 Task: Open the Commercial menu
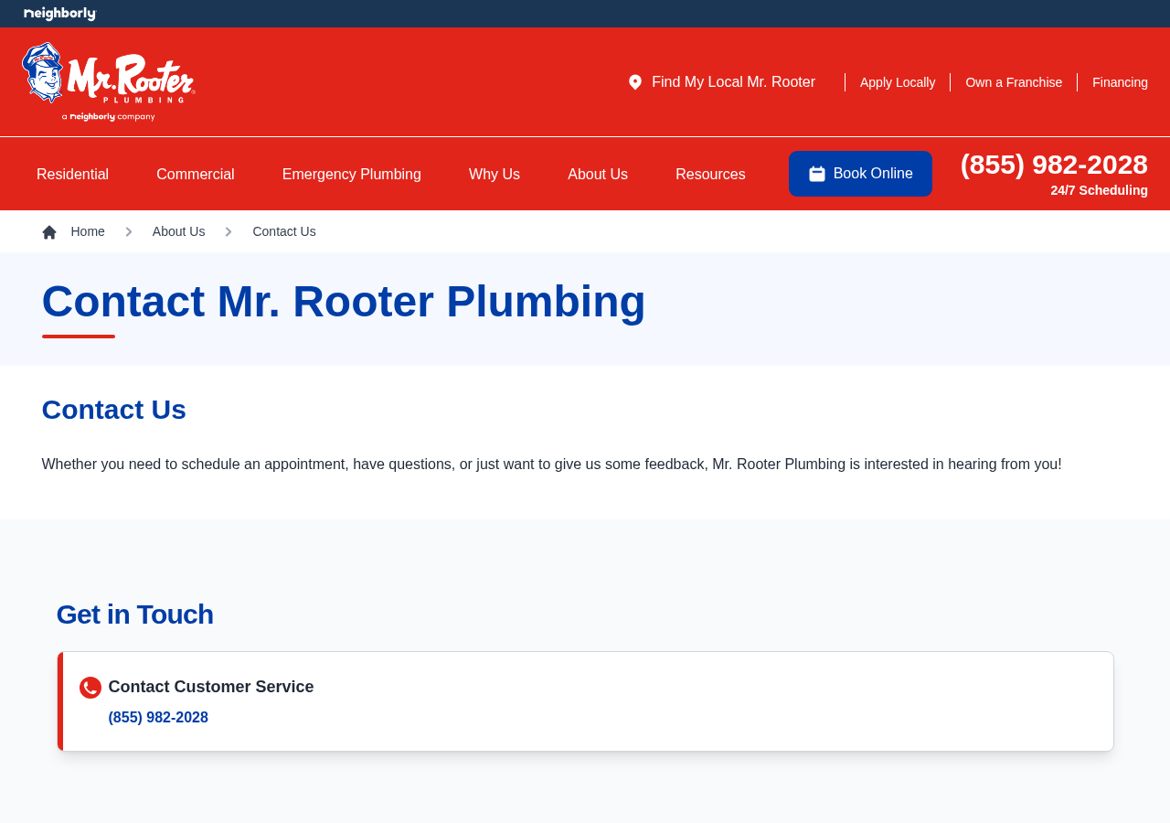pos(196,175)
